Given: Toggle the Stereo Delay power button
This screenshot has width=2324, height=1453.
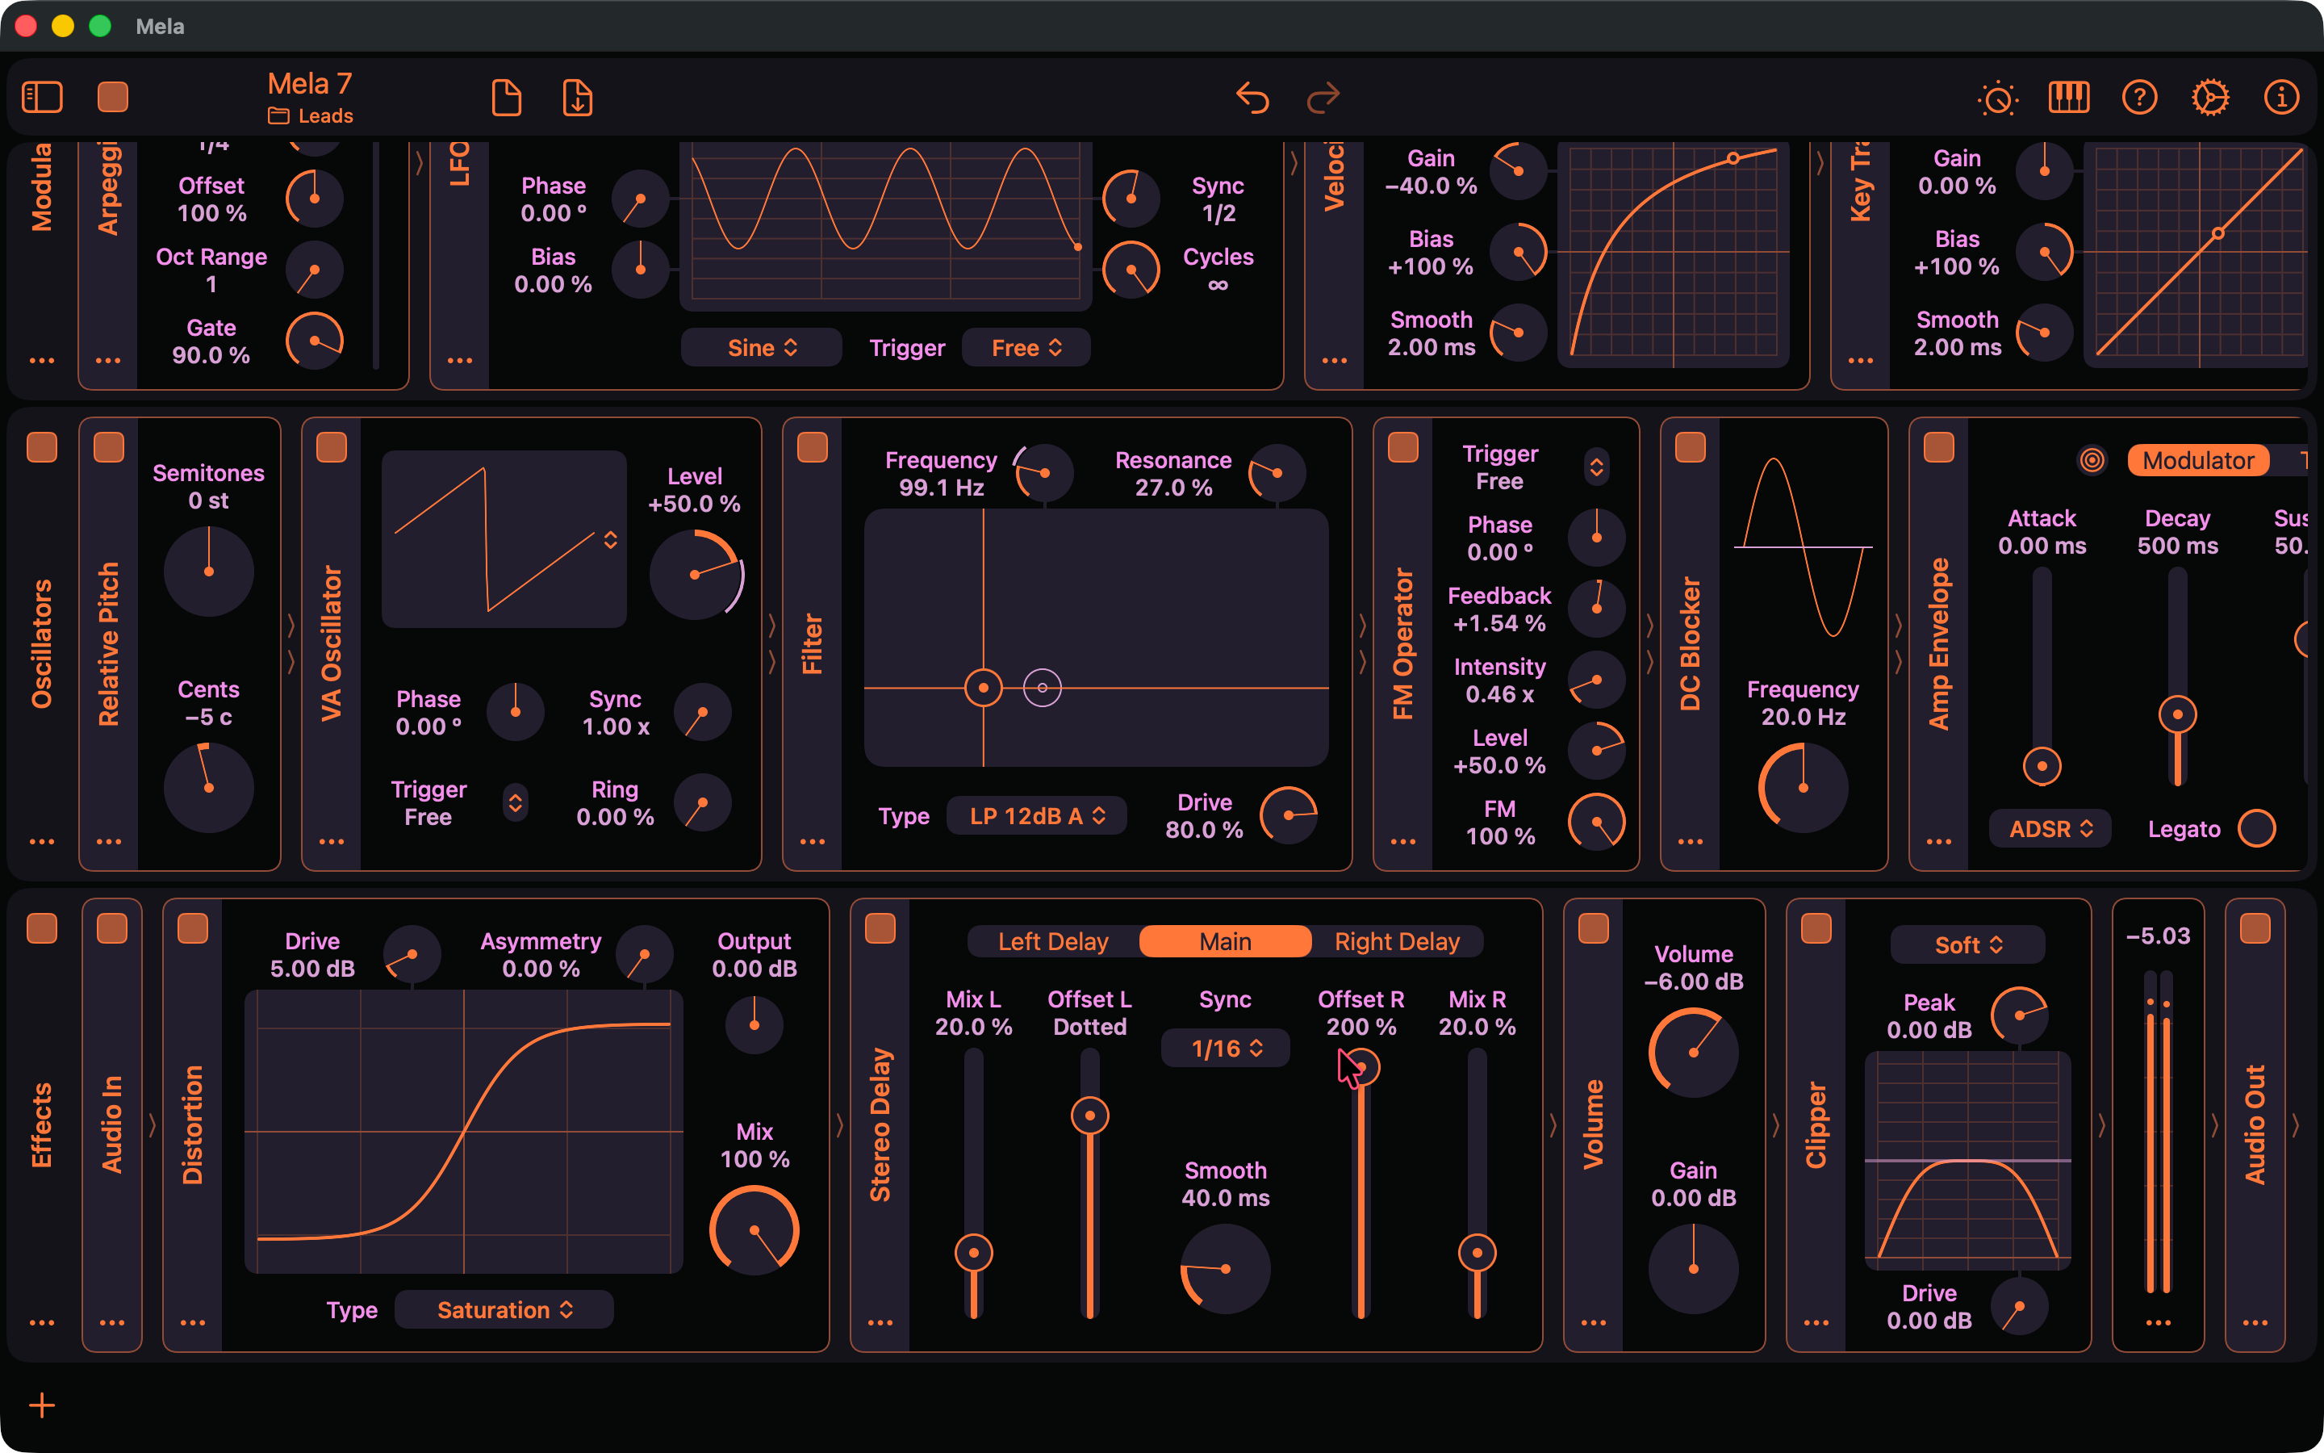Looking at the screenshot, I should click(880, 928).
